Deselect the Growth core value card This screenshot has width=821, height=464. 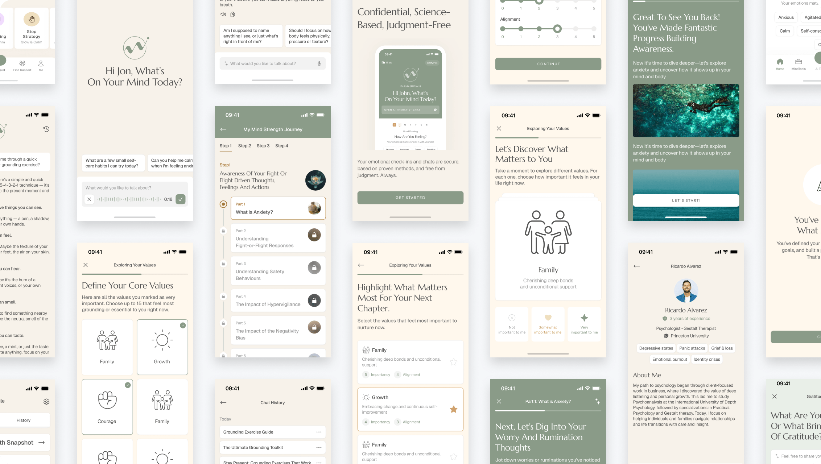coord(162,347)
